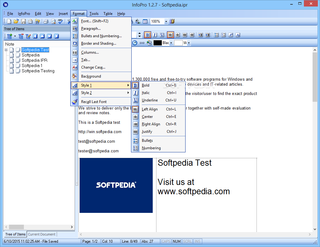
Task: Choose Font... (Shift+F2) menu item
Action: [101, 21]
